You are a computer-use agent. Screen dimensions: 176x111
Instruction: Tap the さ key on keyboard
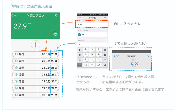99,50
